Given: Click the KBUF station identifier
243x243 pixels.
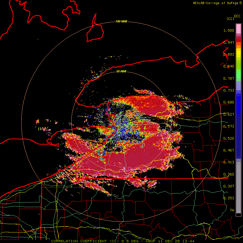Looking at the screenshot, I should [150, 241].
